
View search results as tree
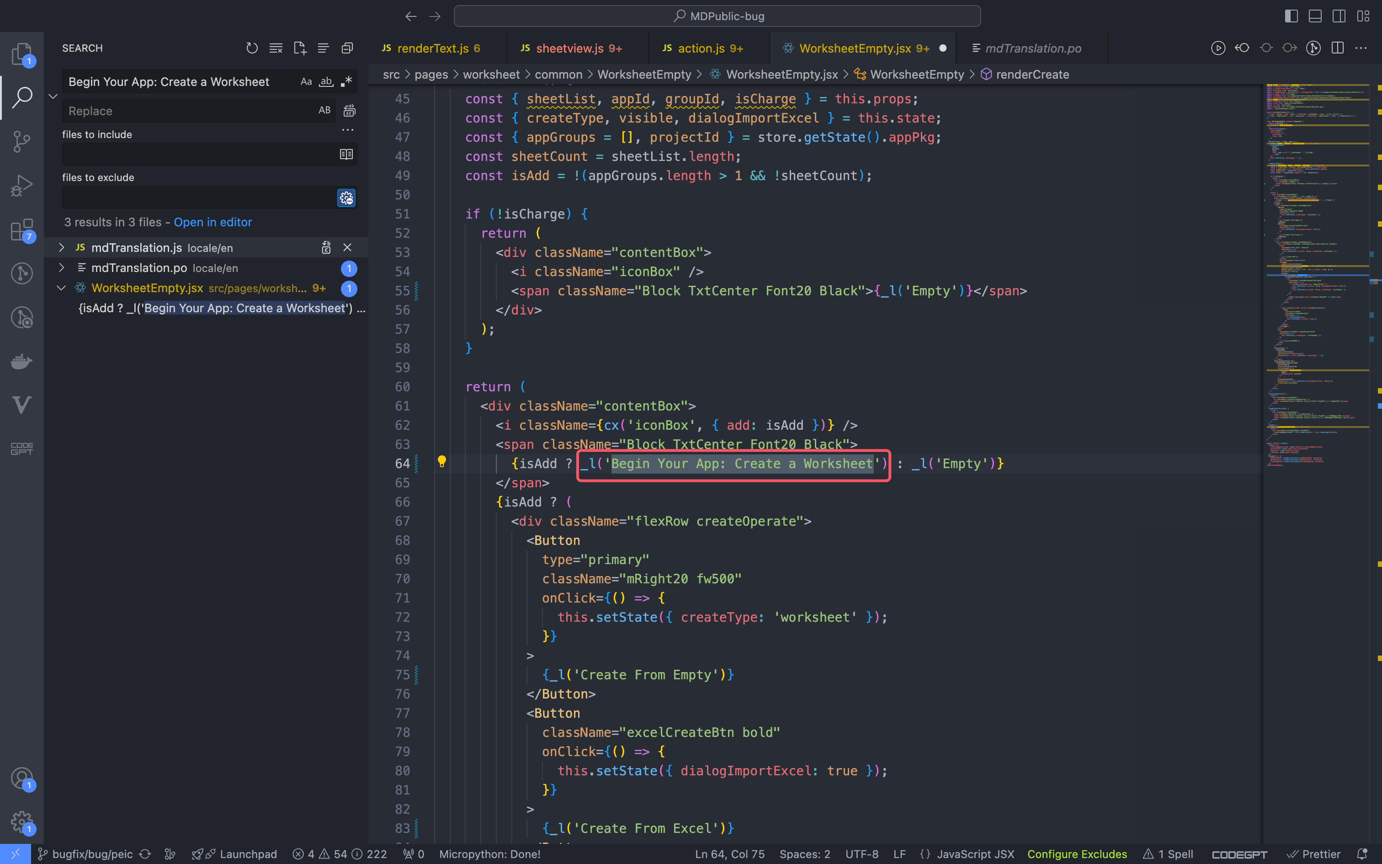click(x=323, y=48)
